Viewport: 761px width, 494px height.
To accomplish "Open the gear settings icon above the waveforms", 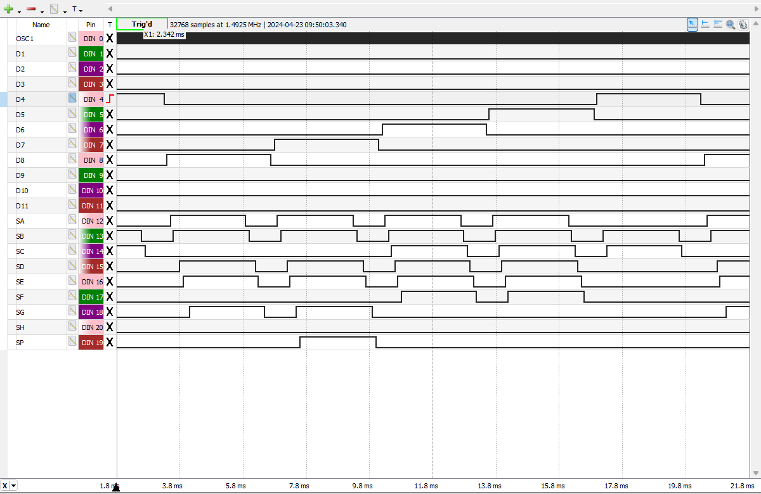I will pyautogui.click(x=743, y=24).
